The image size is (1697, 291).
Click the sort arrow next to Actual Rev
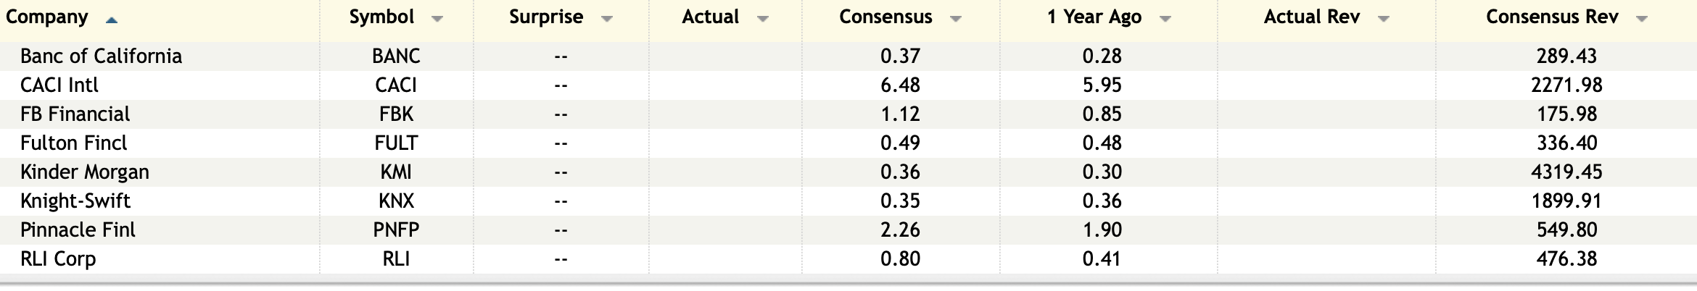coord(1384,20)
